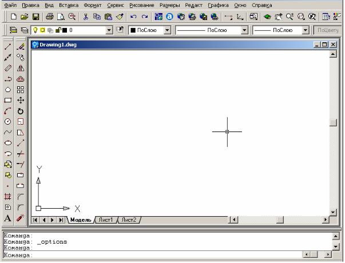Select the Offset tool
Screen dimensions: 345x263
tap(21, 79)
